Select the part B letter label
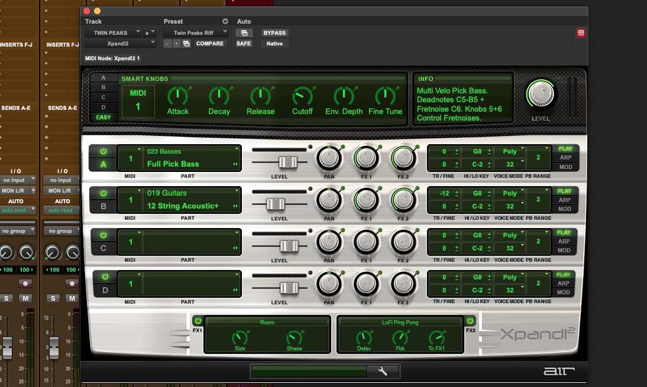Viewport: 647px width, 387px height. point(103,206)
